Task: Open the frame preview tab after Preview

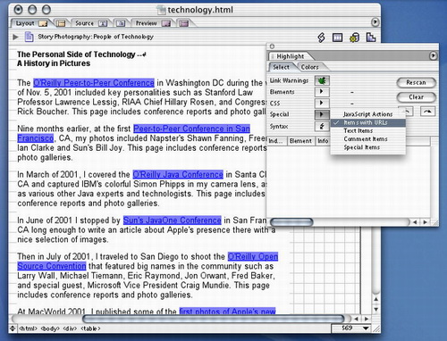Action: [x=184, y=23]
